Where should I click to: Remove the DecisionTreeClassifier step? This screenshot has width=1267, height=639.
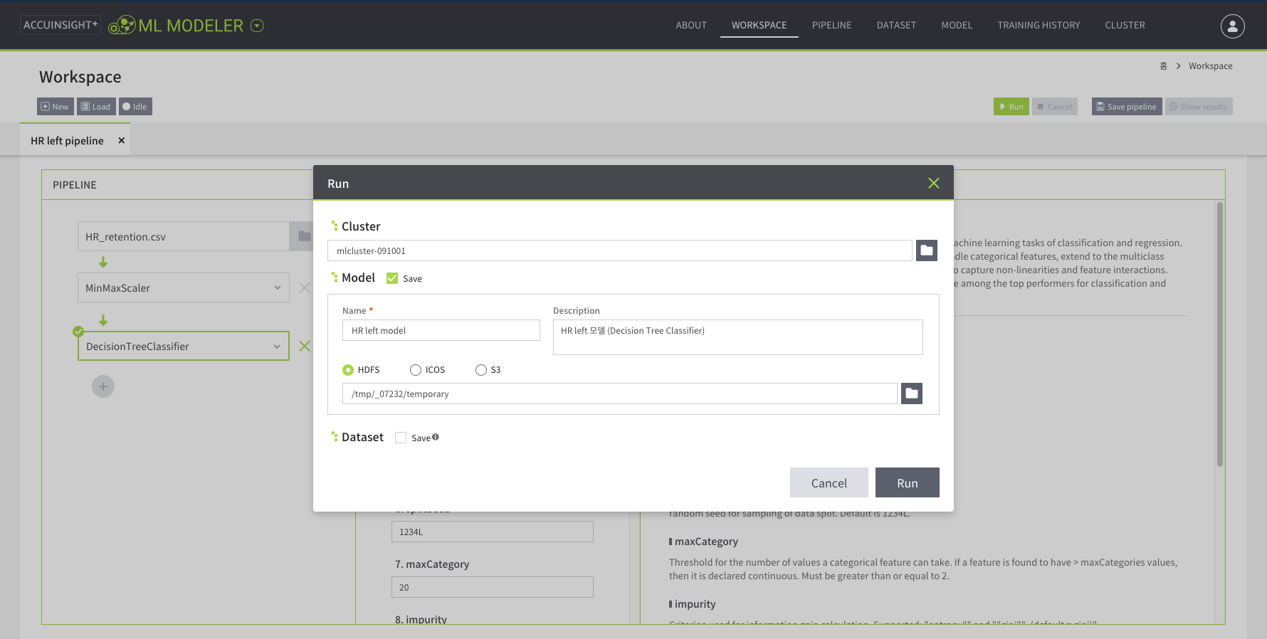pos(304,346)
